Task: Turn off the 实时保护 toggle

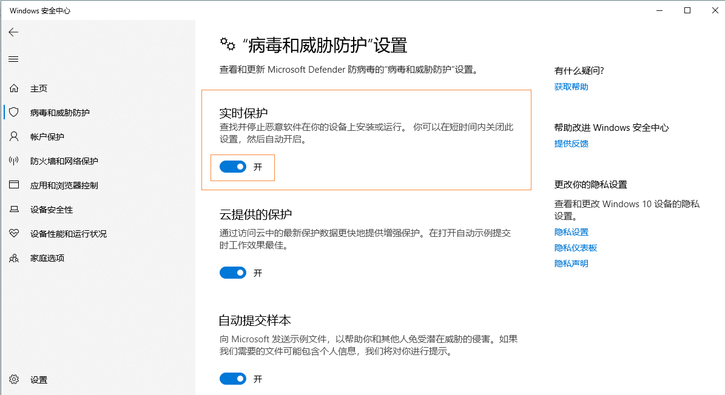Action: coord(232,167)
